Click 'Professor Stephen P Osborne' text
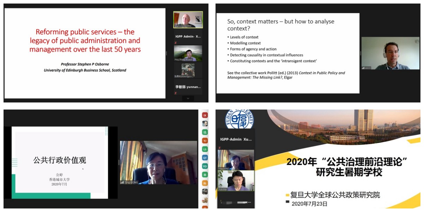424x212 pixels. (x=85, y=64)
